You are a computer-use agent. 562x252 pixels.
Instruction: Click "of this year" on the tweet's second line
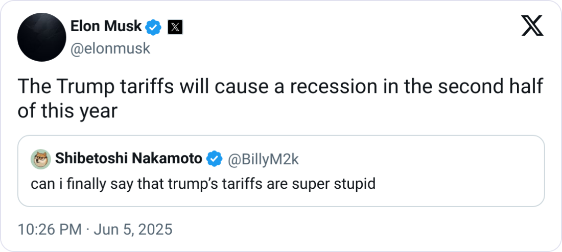coord(67,110)
